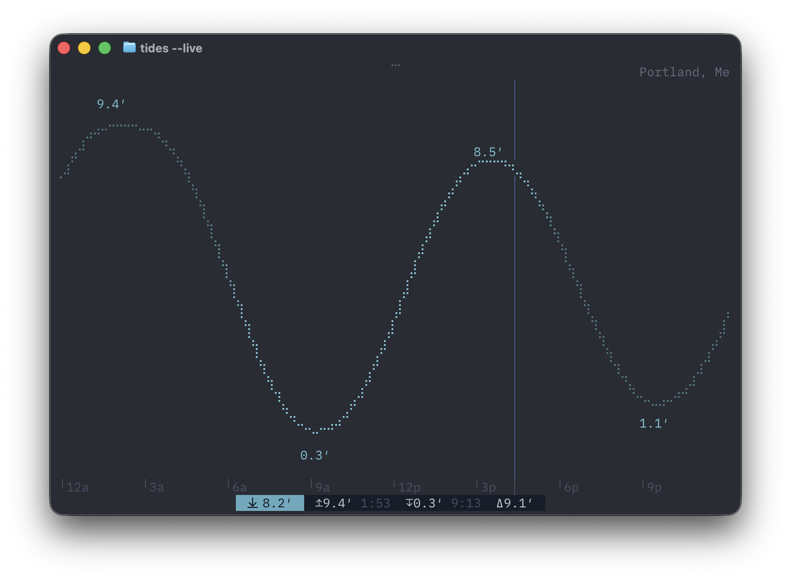This screenshot has width=791, height=581.
Task: Click the 0.3' low tide label
Action: [x=314, y=455]
